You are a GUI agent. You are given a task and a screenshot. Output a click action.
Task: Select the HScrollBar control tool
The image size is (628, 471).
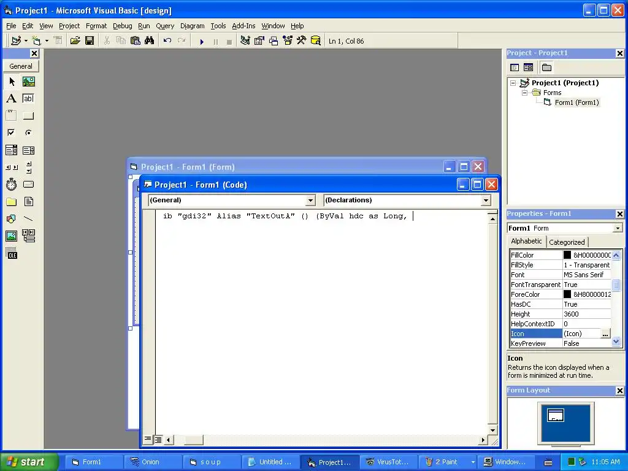coord(11,167)
